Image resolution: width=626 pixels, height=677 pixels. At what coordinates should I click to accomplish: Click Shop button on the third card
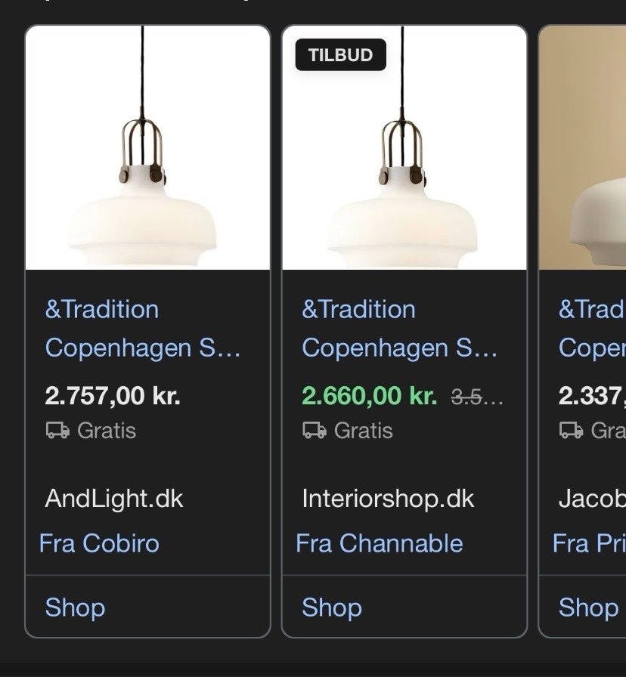(x=588, y=607)
